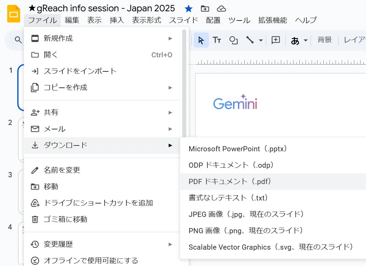This screenshot has height=266, width=366.
Task: Click the move-to-folder icon beside the title
Action: (205, 9)
